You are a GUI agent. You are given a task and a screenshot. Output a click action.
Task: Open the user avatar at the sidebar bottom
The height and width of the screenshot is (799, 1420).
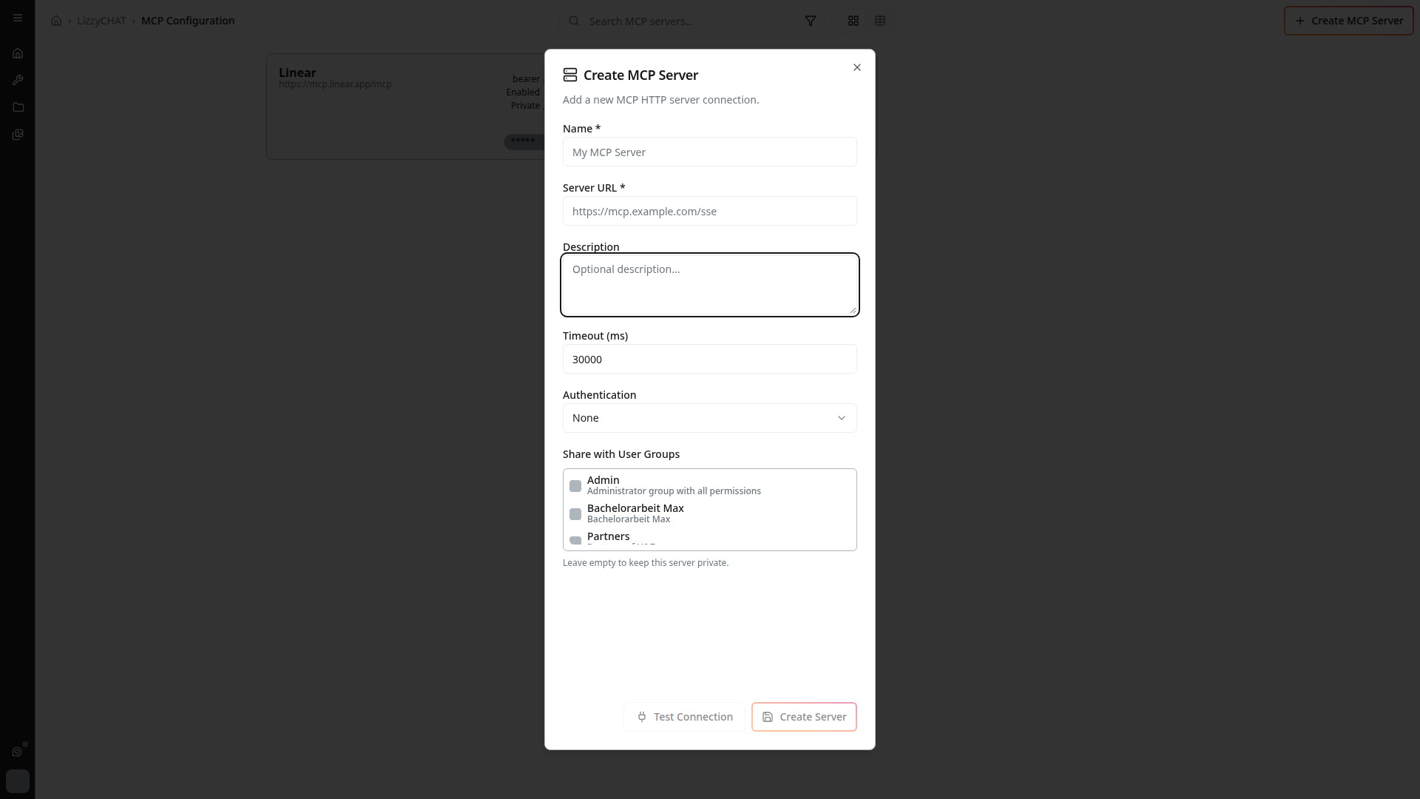[x=18, y=781]
